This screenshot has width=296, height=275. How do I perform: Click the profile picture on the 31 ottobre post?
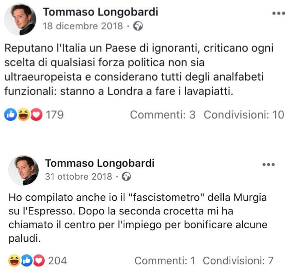point(24,170)
